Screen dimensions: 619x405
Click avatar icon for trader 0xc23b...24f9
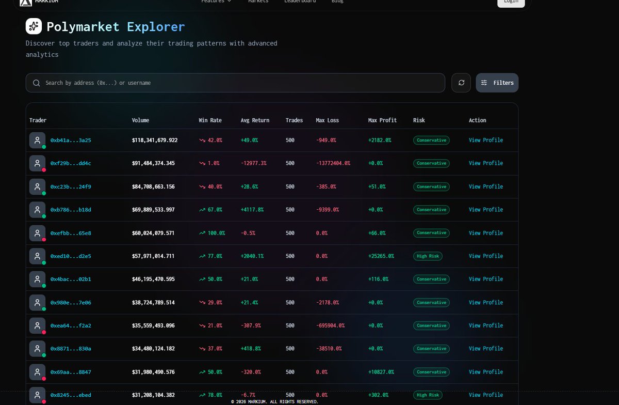[x=37, y=186]
